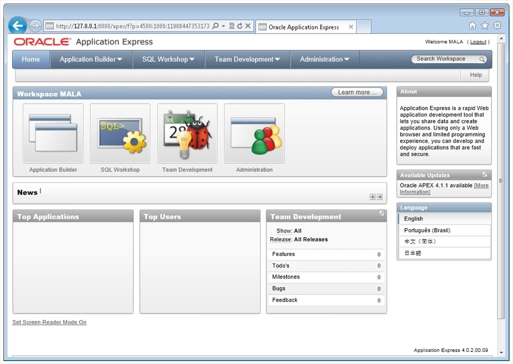Viewport: 513px width, 364px height.
Task: Click the address bar search magnifier icon
Action: click(x=215, y=26)
